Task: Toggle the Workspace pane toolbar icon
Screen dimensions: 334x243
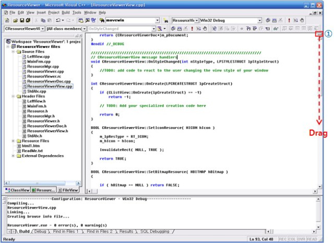Action: 81,20
